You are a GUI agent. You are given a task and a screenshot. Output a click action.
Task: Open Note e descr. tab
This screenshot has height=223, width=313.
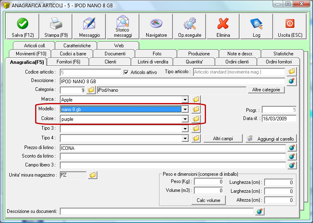[x=240, y=54]
